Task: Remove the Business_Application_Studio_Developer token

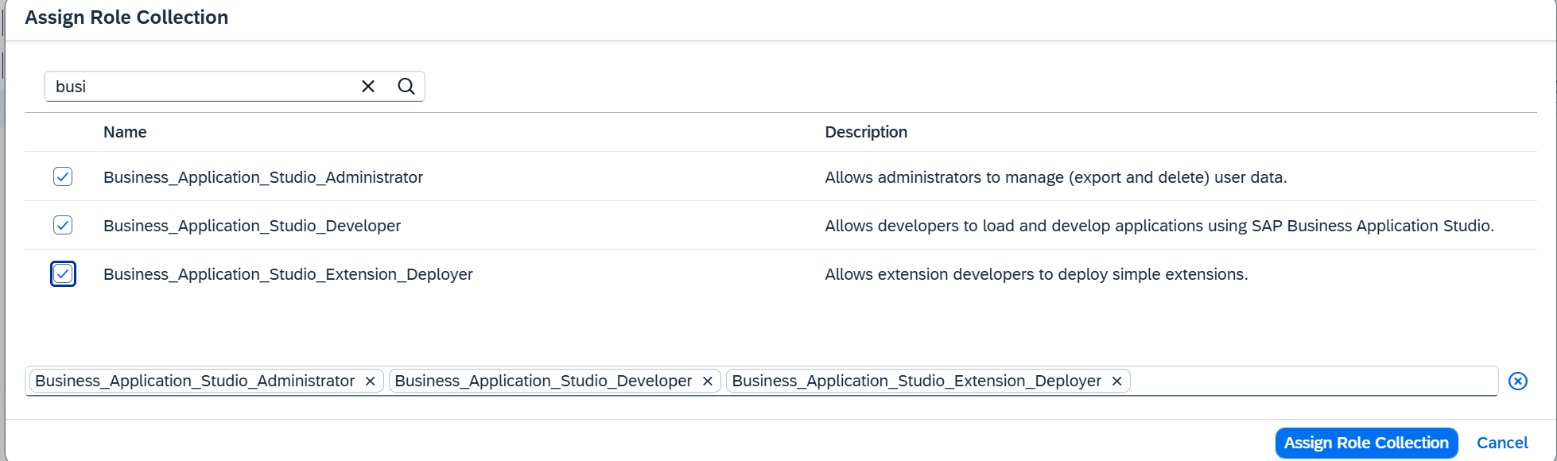Action: click(708, 382)
